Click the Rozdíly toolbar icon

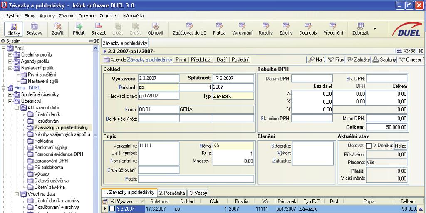tap(266, 29)
